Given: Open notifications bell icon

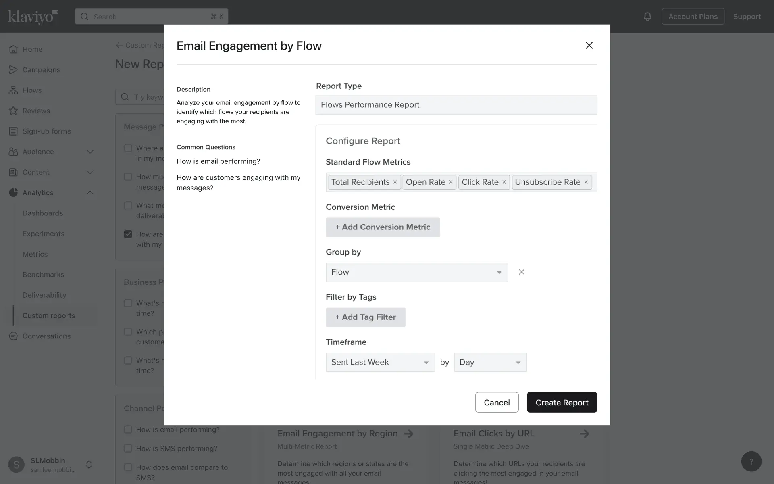Looking at the screenshot, I should pyautogui.click(x=647, y=17).
